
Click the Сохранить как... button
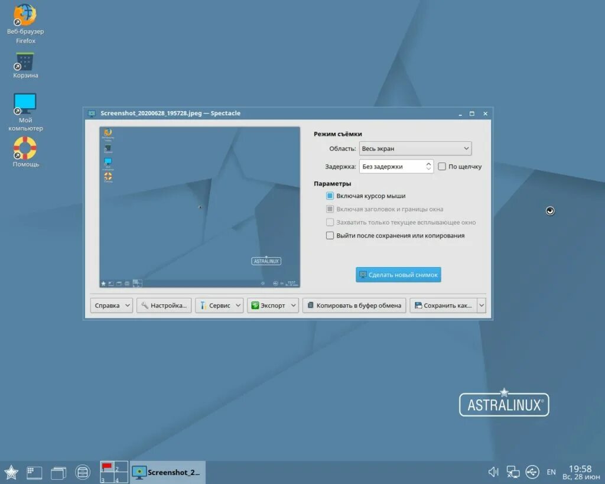click(x=443, y=306)
